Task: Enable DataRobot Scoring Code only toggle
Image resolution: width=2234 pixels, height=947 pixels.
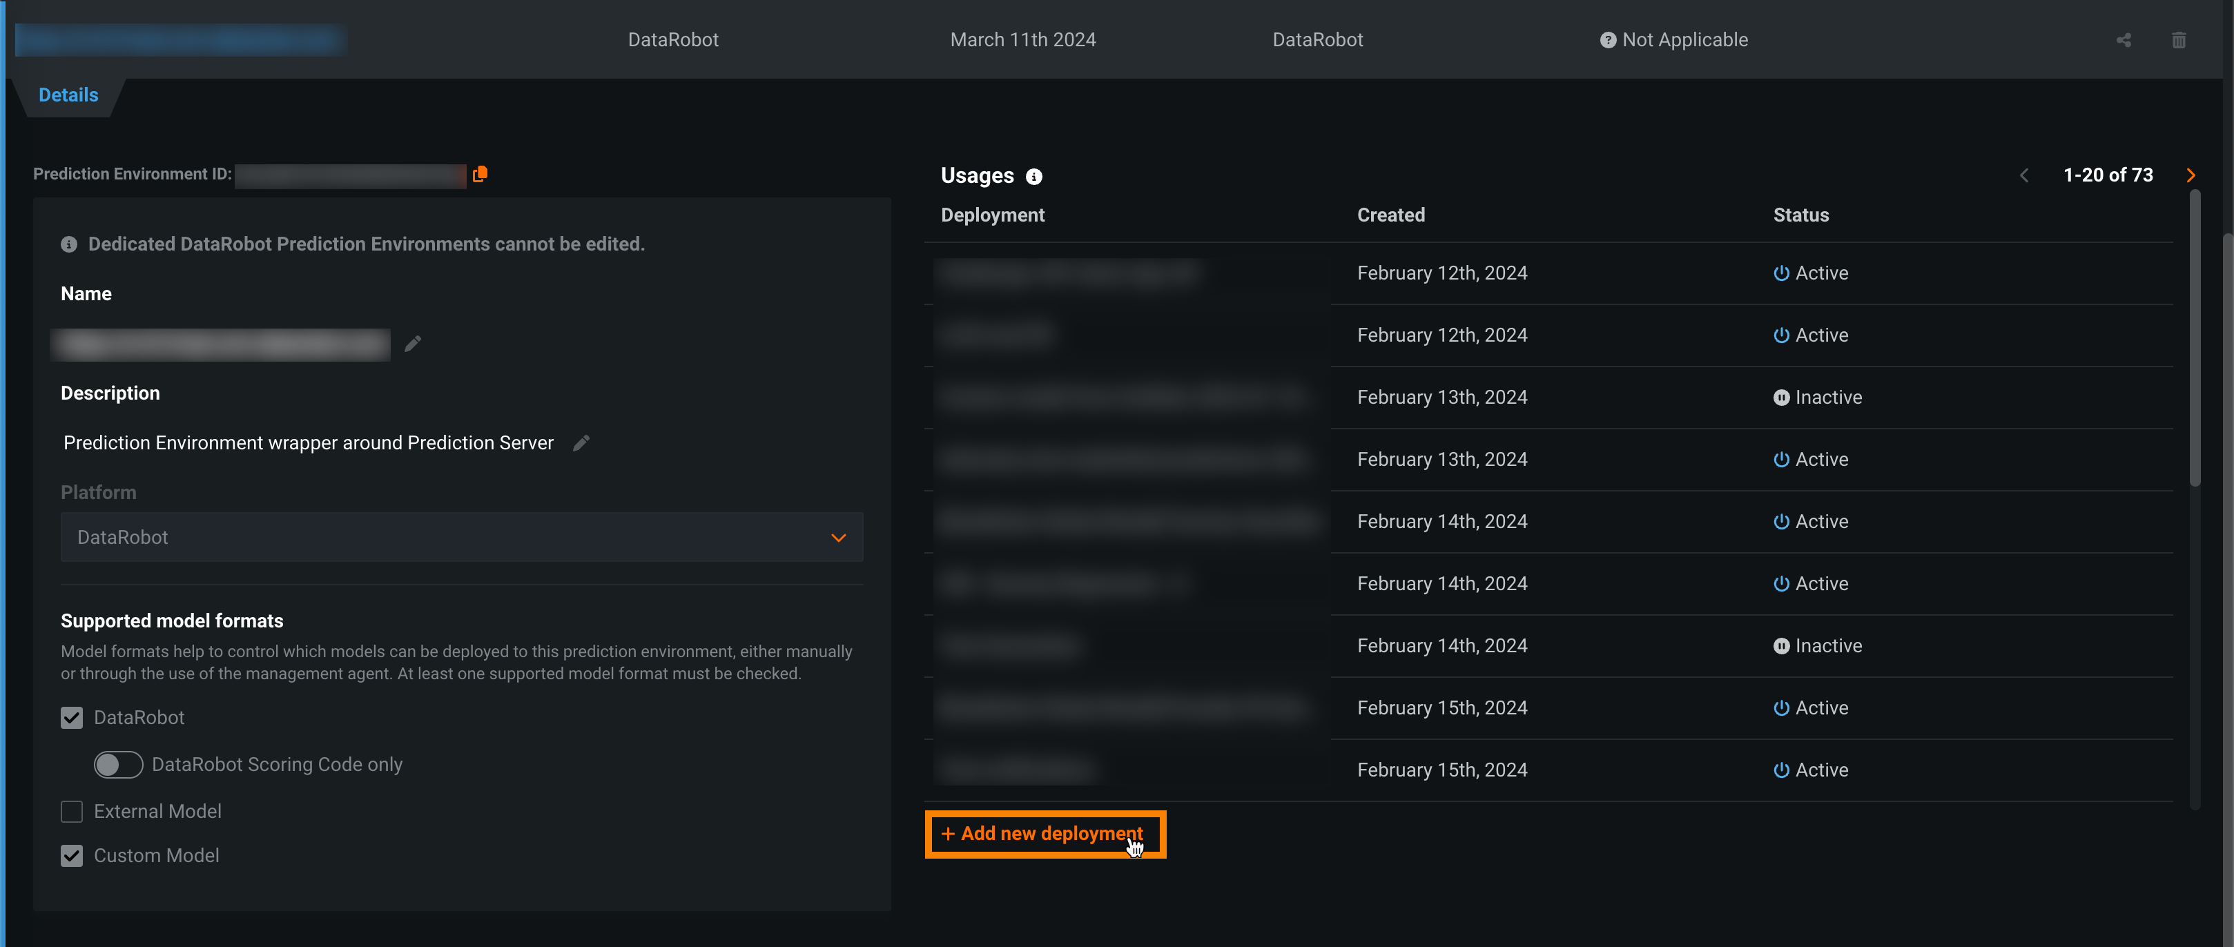Action: pos(118,765)
